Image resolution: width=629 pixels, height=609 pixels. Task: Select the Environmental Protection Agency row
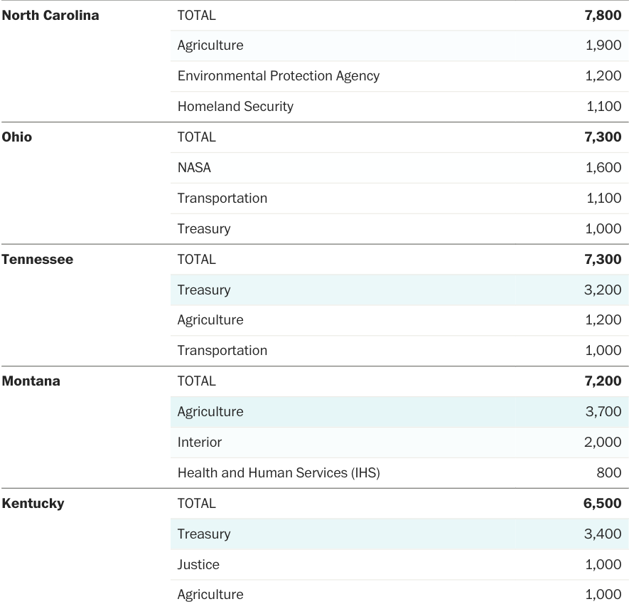[279, 76]
